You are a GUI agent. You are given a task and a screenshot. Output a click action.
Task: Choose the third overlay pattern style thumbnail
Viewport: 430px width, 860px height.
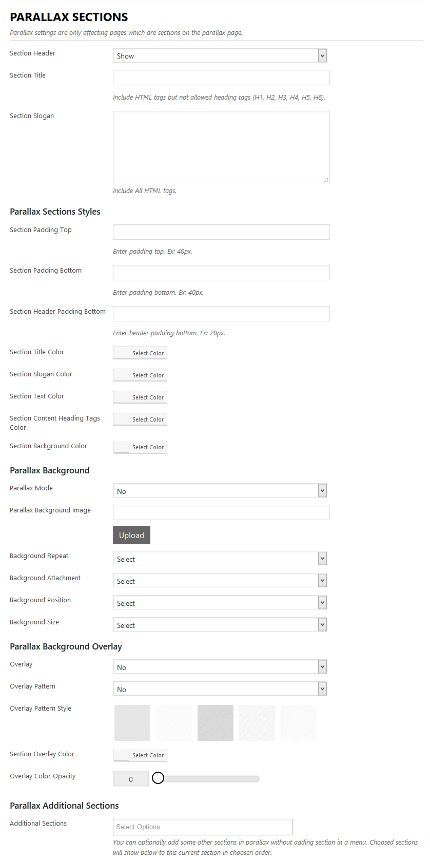click(216, 723)
